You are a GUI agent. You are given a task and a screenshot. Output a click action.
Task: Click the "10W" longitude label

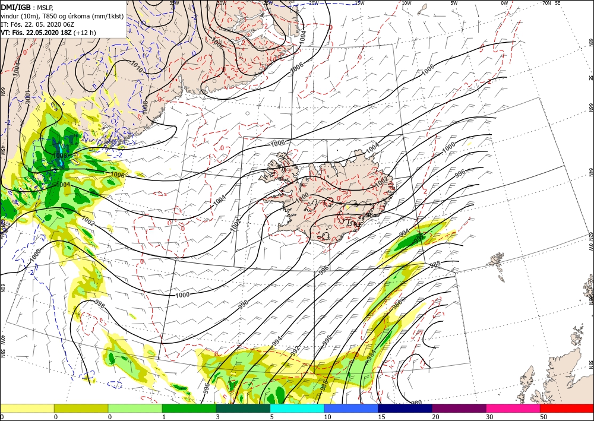pyautogui.click(x=406, y=3)
